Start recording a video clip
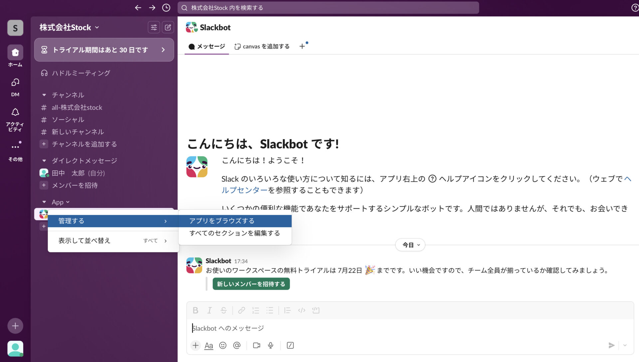Screen dimensions: 639x362 256,345
